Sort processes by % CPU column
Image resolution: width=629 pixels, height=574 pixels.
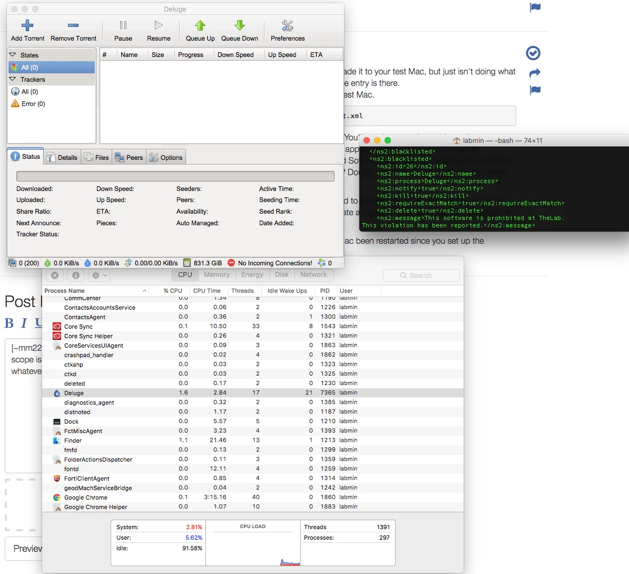pos(169,291)
